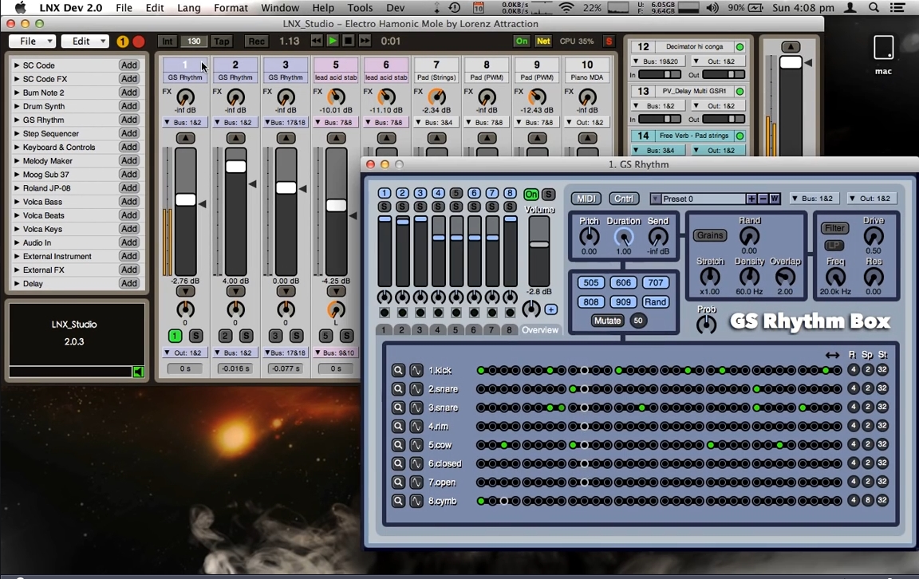Open channel 1 Out: 1&2 dropdown below the fader
This screenshot has height=579, width=919.
[x=185, y=353]
